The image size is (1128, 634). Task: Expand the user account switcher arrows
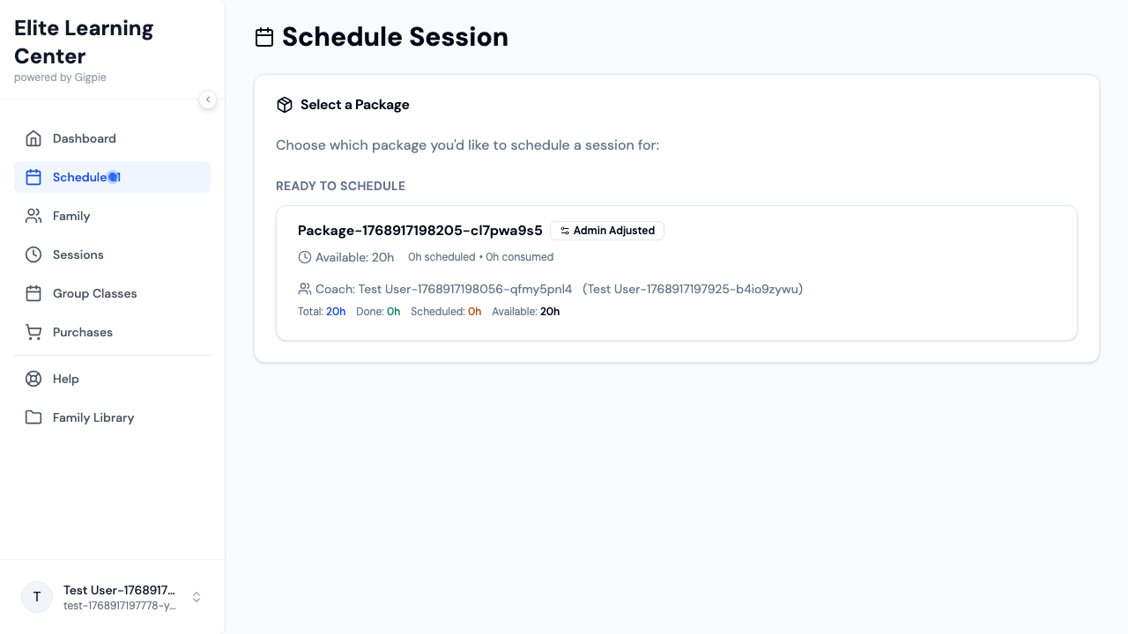(197, 597)
